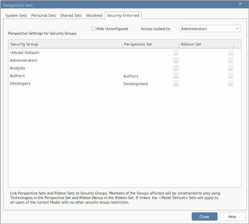
Task: Open Ribbon Set ellipsis for Administrators row
Action: pyautogui.click(x=230, y=61)
